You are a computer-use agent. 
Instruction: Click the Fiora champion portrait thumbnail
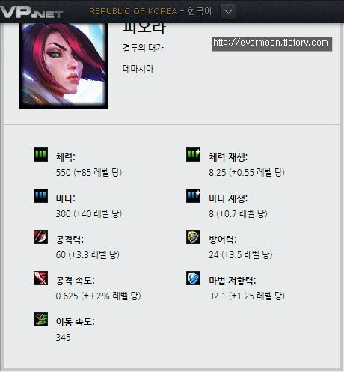(64, 66)
